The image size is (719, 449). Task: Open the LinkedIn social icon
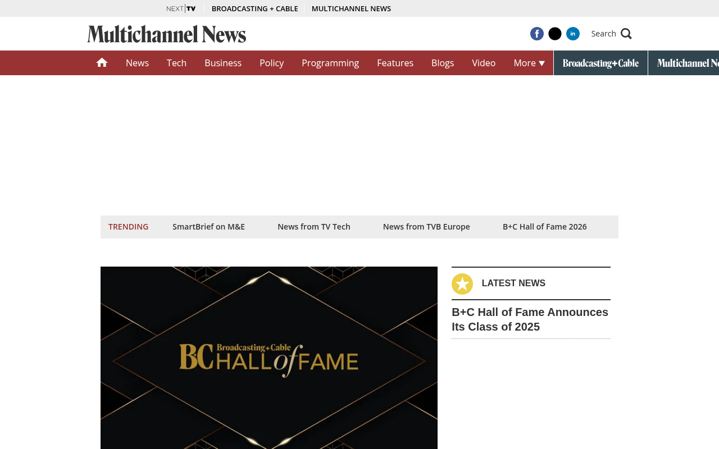coord(573,34)
